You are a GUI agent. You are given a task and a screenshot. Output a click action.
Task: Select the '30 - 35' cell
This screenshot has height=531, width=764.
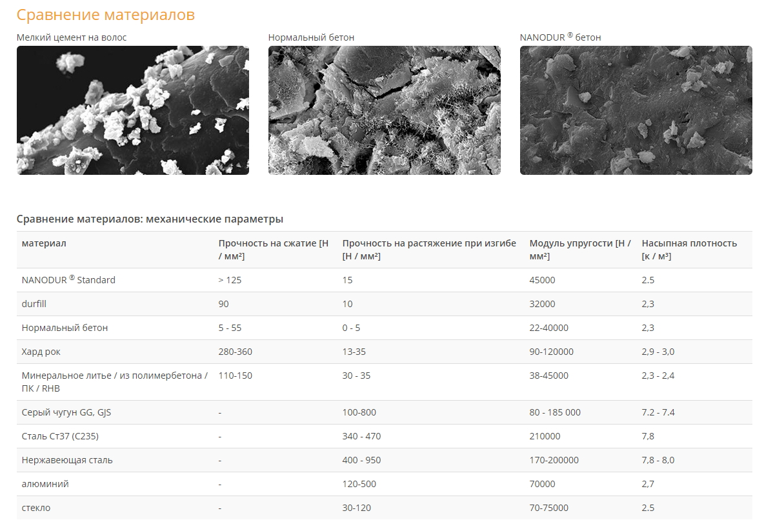pos(356,376)
